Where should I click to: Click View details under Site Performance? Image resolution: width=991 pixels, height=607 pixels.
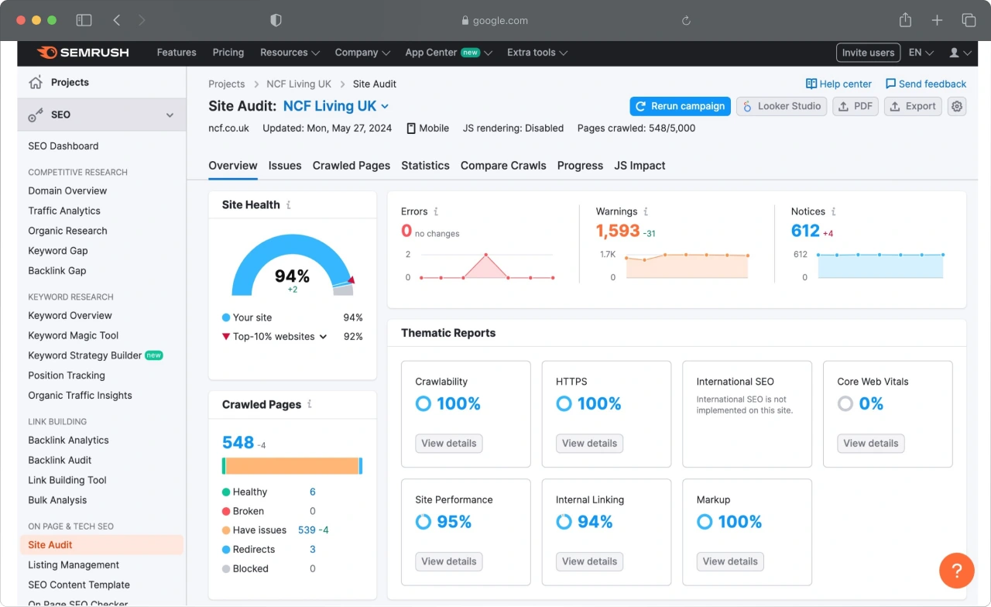coord(449,562)
